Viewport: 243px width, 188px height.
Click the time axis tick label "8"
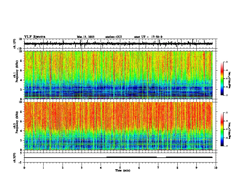177,168
